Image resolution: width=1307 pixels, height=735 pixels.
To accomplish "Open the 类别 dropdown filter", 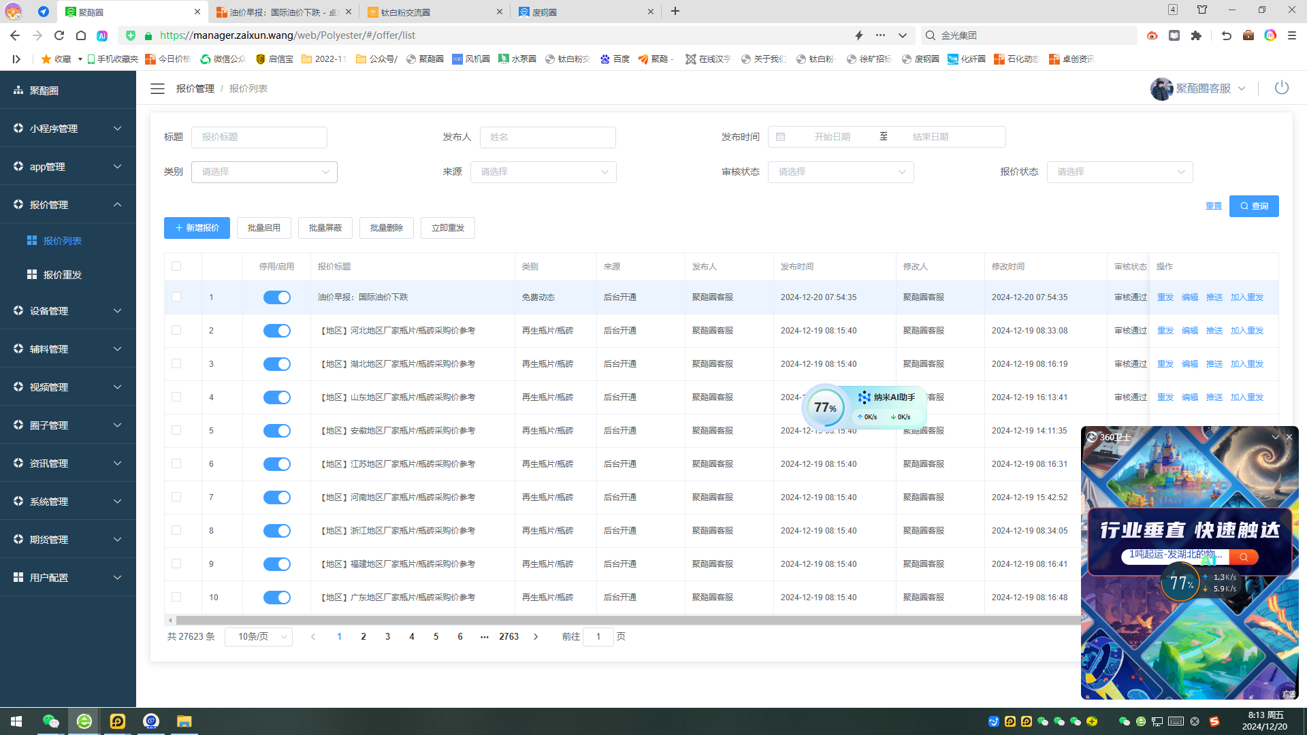I will tap(264, 172).
